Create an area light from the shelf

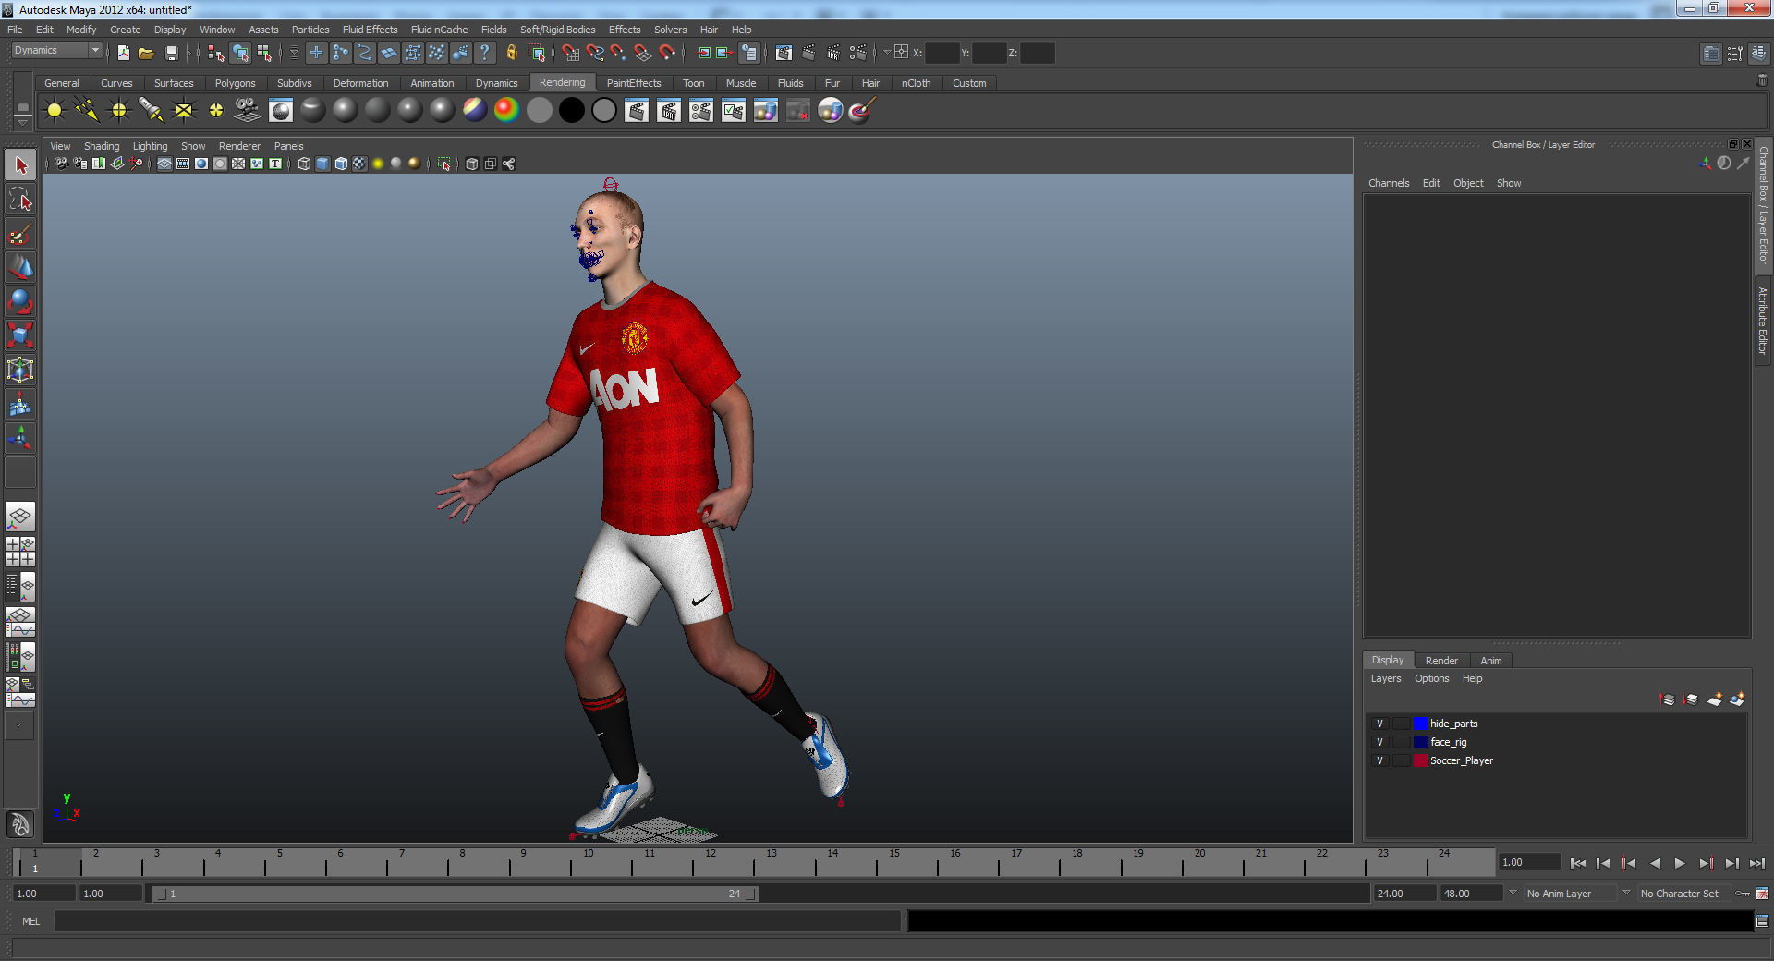click(x=184, y=111)
